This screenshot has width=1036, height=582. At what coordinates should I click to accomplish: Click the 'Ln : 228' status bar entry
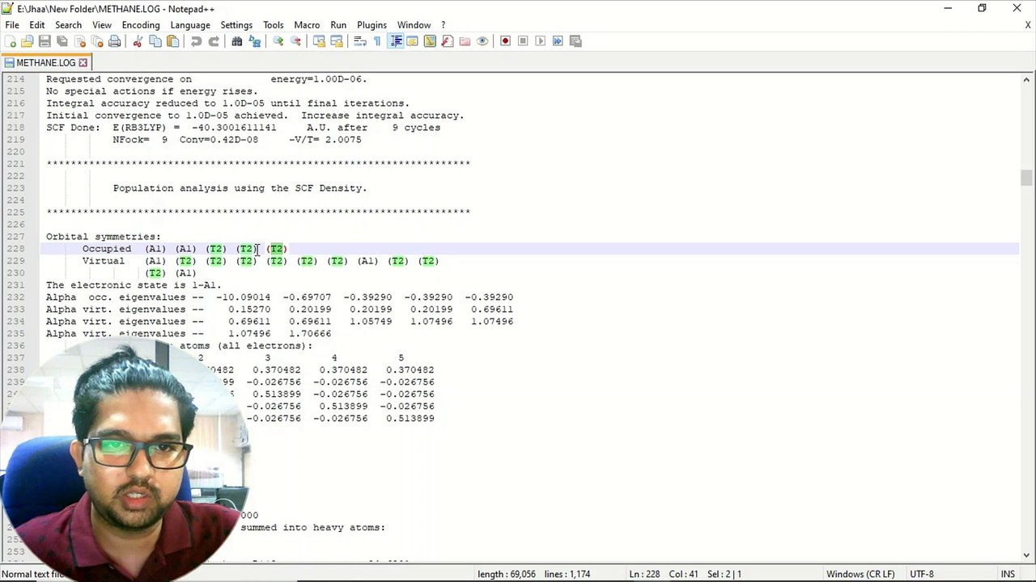pos(645,574)
